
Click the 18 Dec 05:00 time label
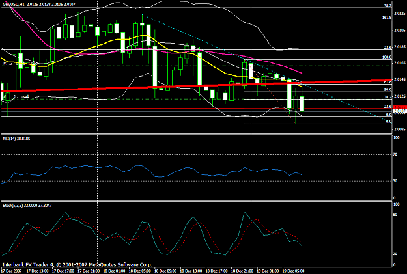[139, 271]
